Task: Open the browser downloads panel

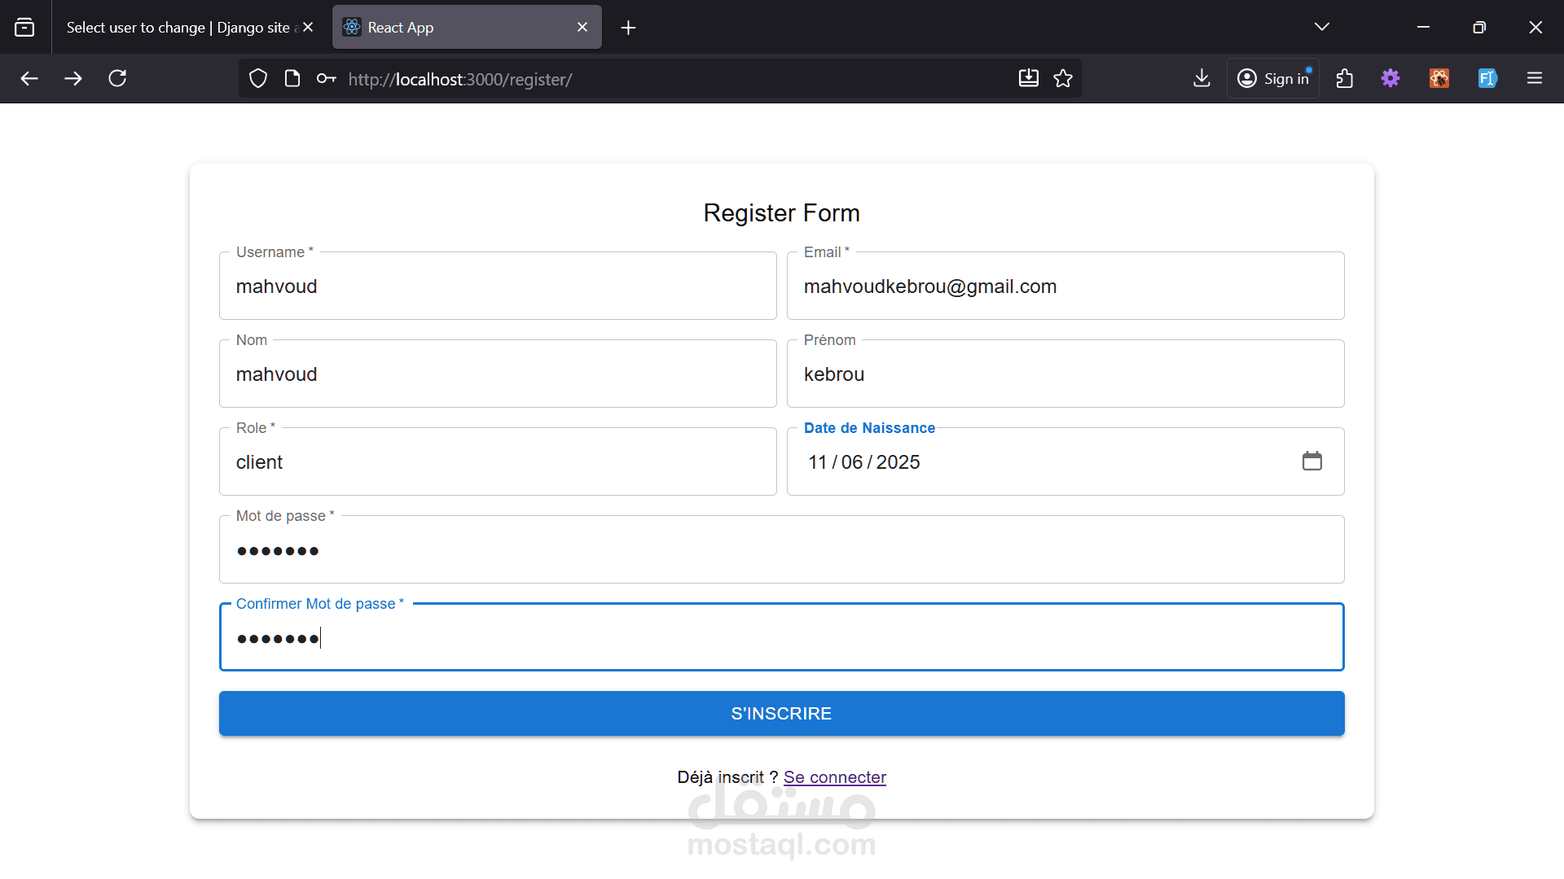Action: click(x=1202, y=79)
